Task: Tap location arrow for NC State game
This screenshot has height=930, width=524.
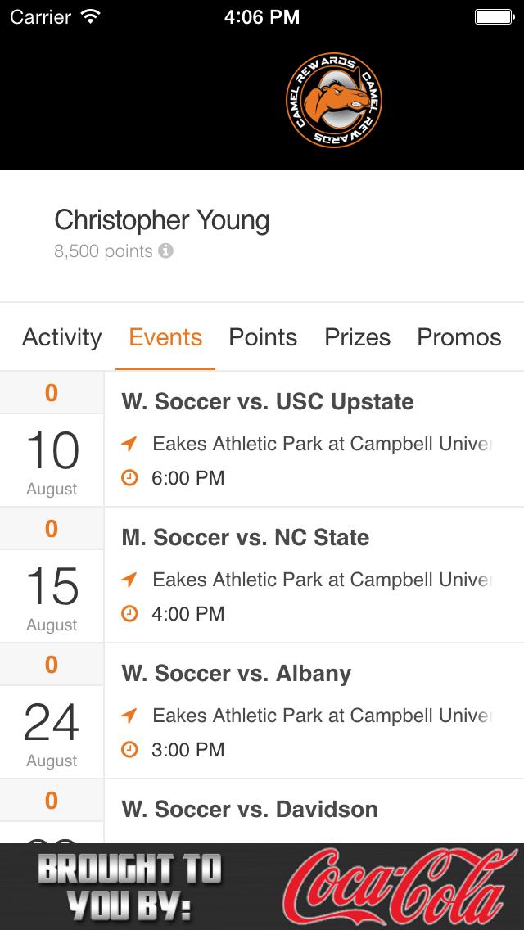Action: pyautogui.click(x=129, y=580)
